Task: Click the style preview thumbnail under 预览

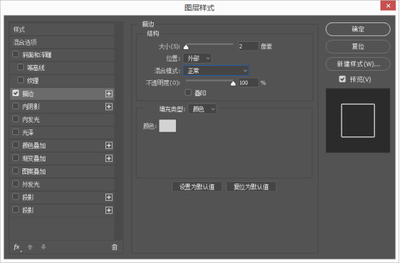Action: click(x=358, y=121)
